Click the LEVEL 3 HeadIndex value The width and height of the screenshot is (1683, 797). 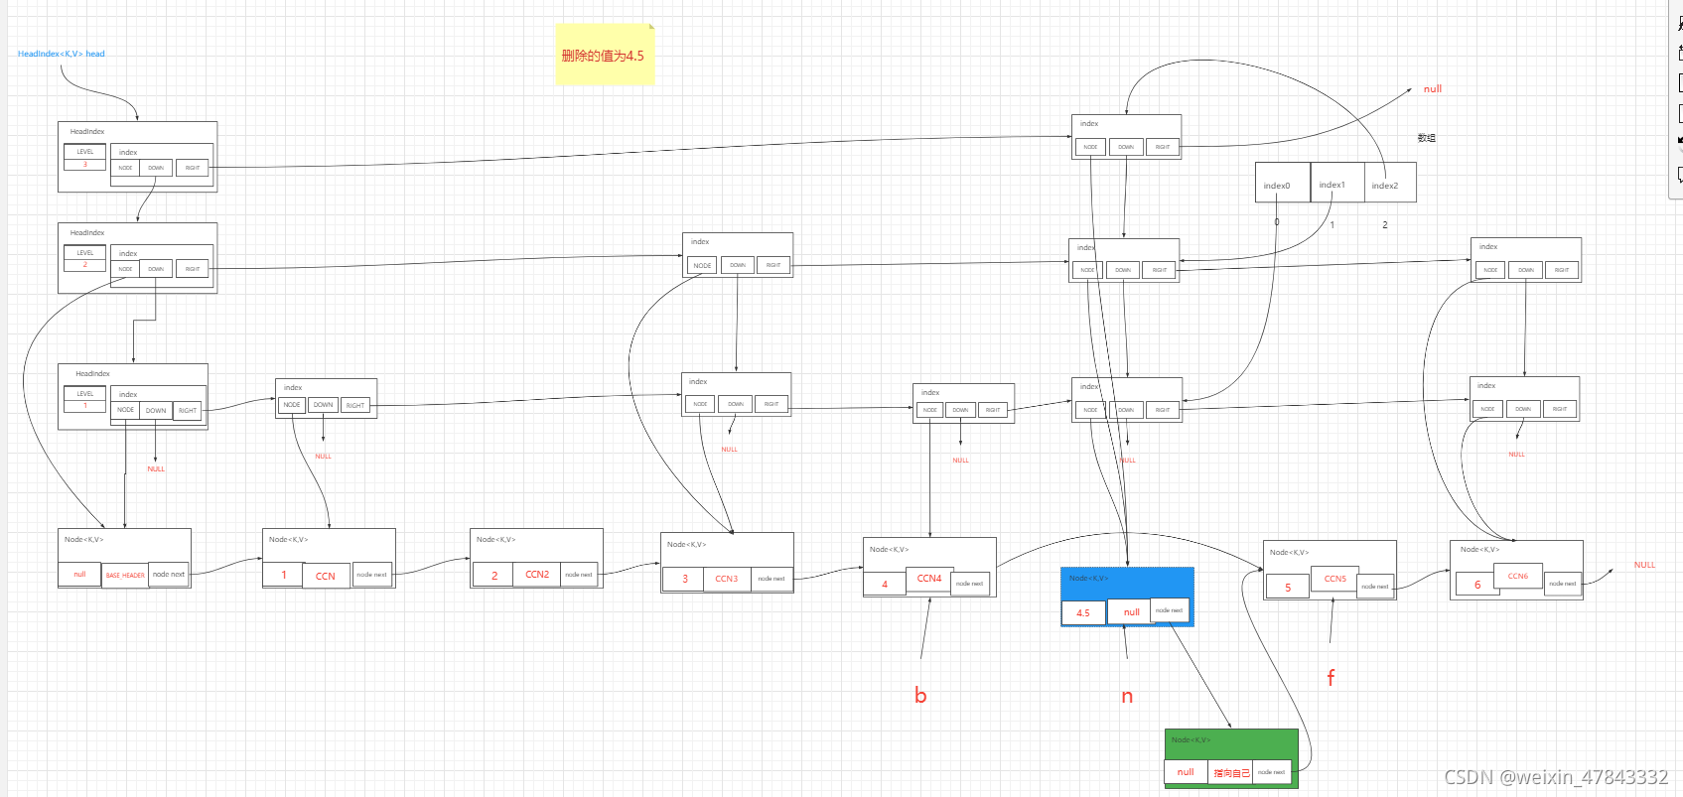[x=84, y=165]
